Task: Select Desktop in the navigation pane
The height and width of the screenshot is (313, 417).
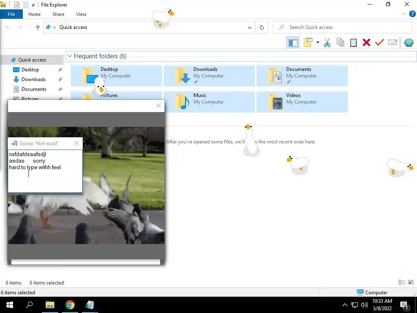Action: (x=30, y=70)
